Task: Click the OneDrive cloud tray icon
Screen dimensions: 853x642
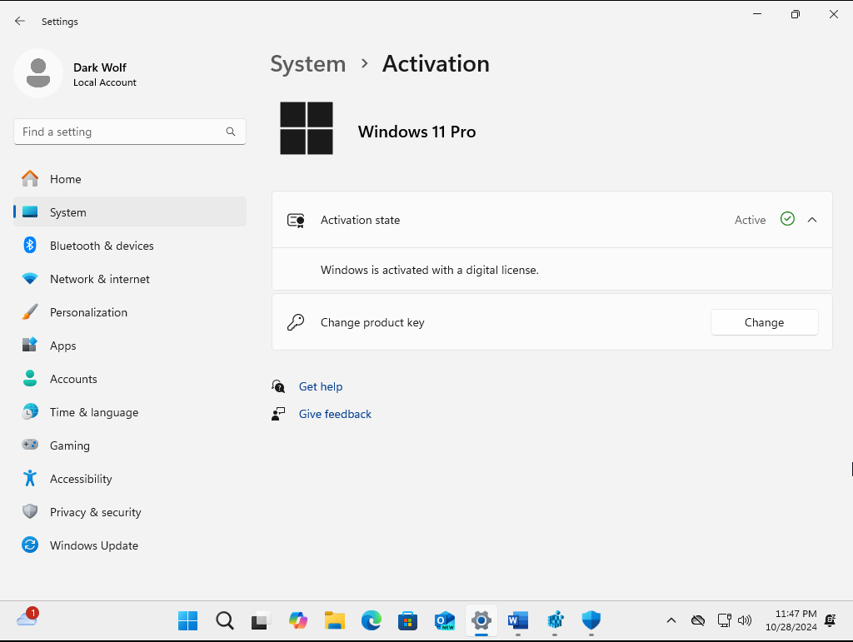Action: tap(698, 620)
